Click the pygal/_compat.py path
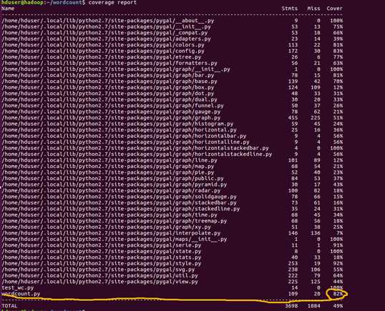Viewport: 385px width, 311px height. coord(105,33)
